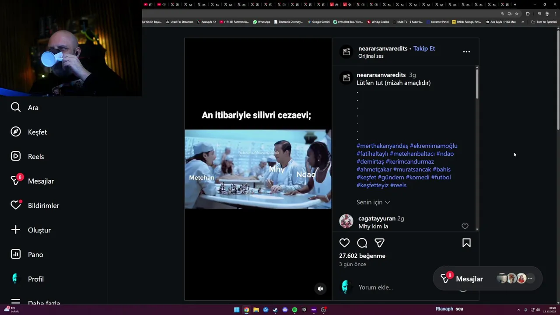This screenshot has width=560, height=315.
Task: Open hashtag #reels
Action: pyautogui.click(x=398, y=185)
